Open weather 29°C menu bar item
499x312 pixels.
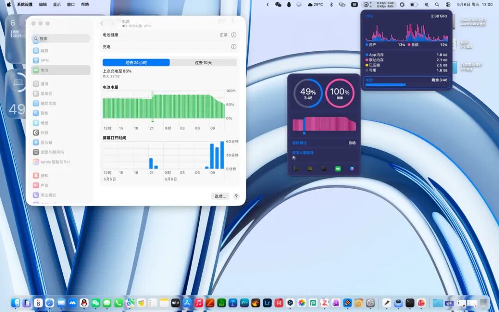click(x=315, y=5)
